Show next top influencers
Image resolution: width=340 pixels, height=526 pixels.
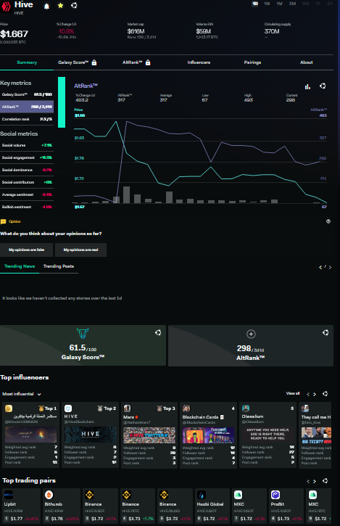(x=315, y=394)
